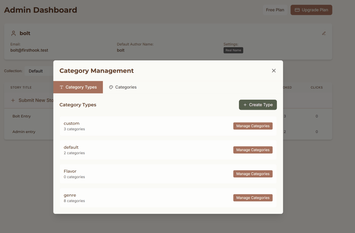Screen dimensions: 355x233
Task: Manage Categories for the custom type
Action: (x=253, y=126)
